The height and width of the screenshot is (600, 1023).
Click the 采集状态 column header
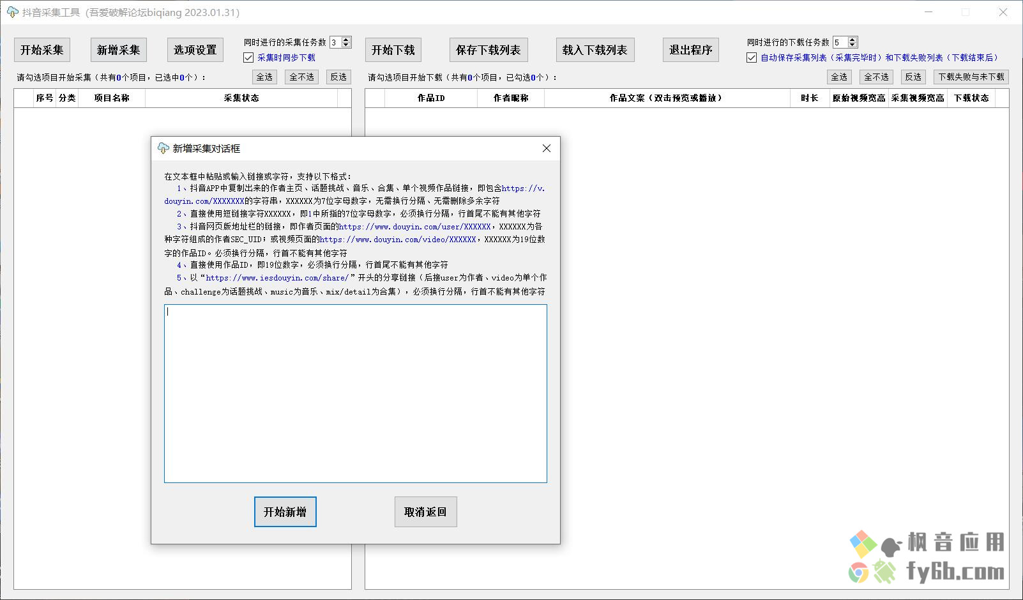click(x=241, y=98)
